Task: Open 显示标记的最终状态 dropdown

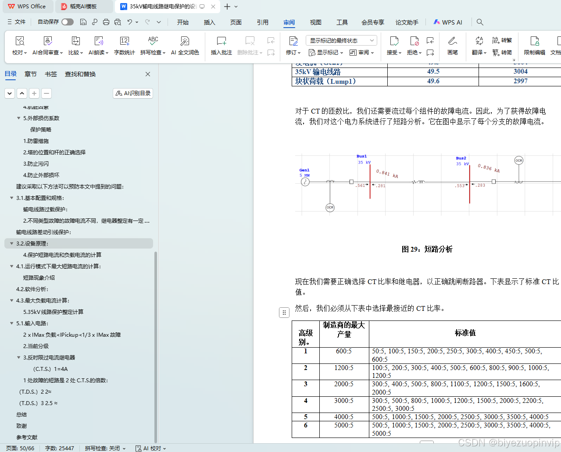Action: 341,40
